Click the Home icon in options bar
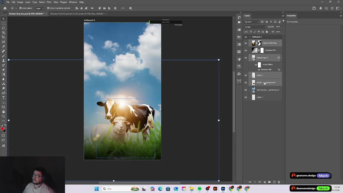This screenshot has height=193, width=343. pyautogui.click(x=5, y=8)
